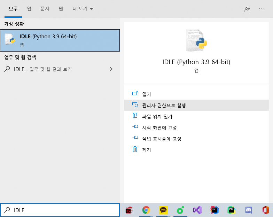273x217 pixels.
Task: Open Microsoft Office from the taskbar
Action: [265, 210]
